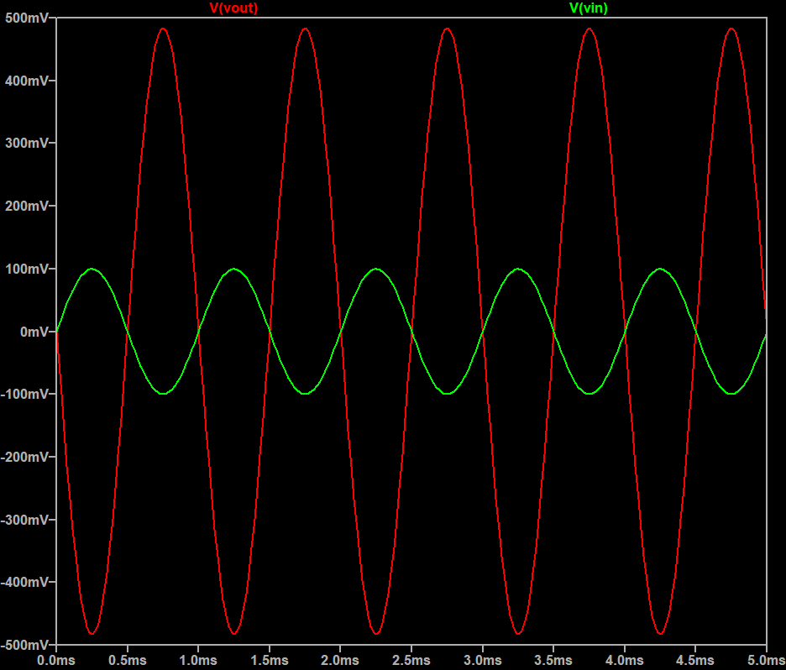
Task: Click a peak of the red waveform
Action: coord(162,29)
